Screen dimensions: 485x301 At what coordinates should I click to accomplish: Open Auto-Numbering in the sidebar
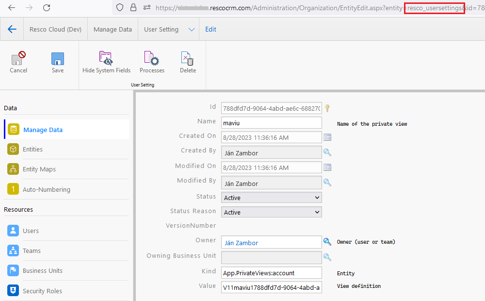[x=46, y=189]
